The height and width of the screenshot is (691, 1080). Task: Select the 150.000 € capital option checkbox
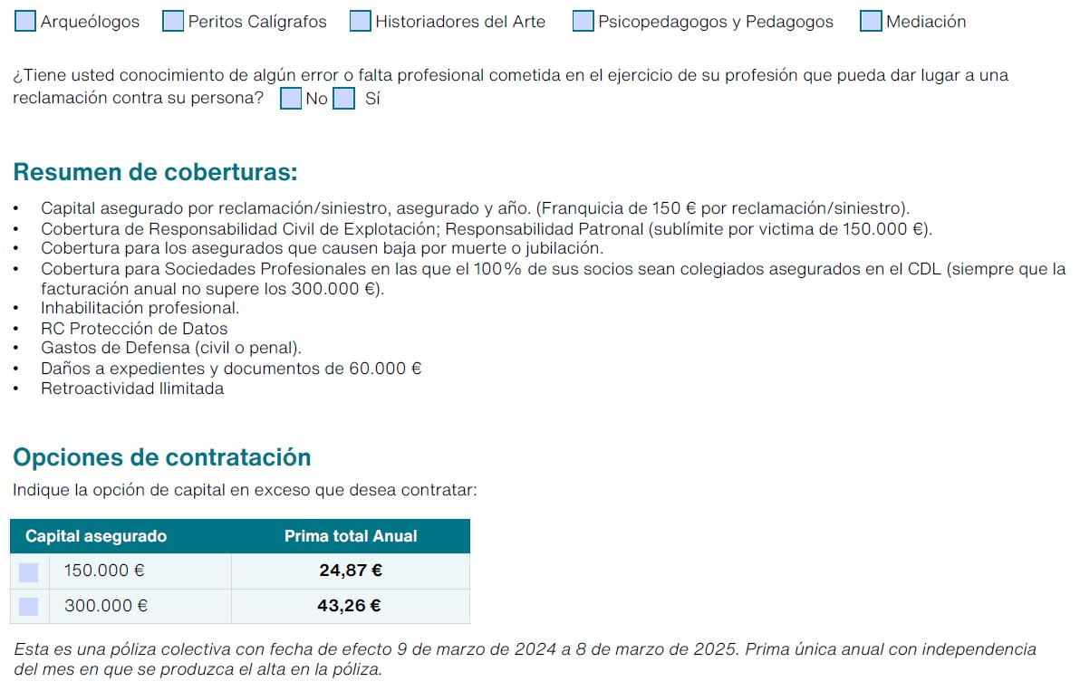pos(28,572)
